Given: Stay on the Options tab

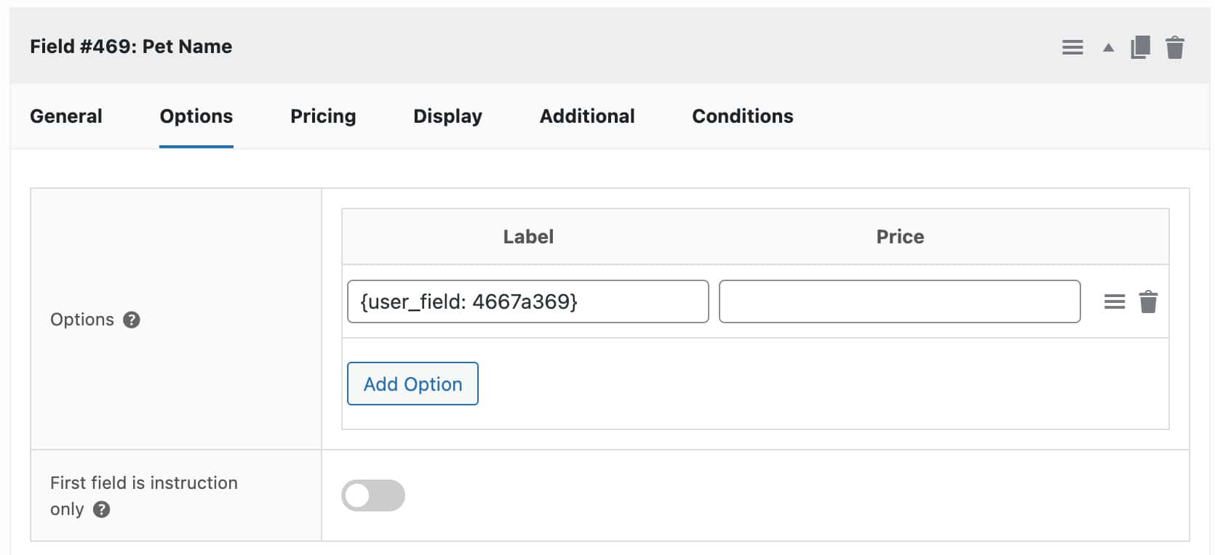Looking at the screenshot, I should tap(196, 116).
